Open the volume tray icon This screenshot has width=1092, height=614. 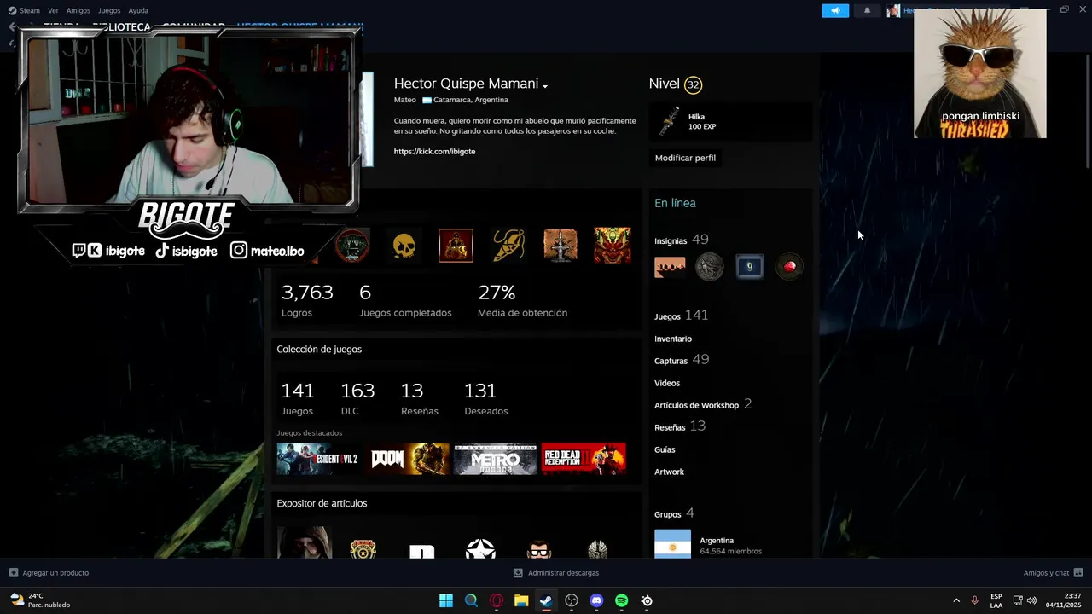(1031, 600)
